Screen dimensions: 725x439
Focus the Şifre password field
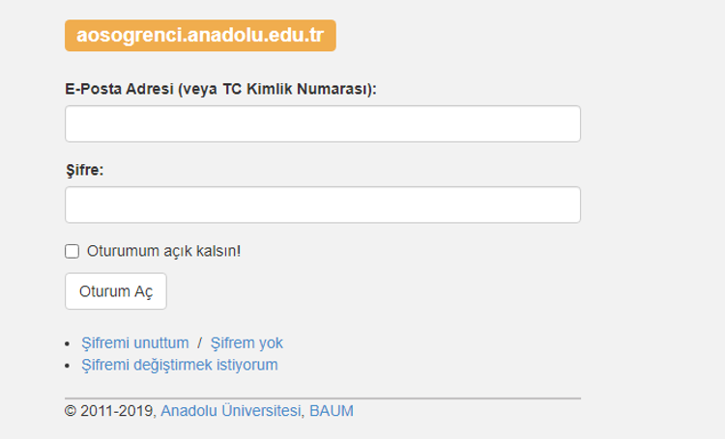tap(322, 205)
